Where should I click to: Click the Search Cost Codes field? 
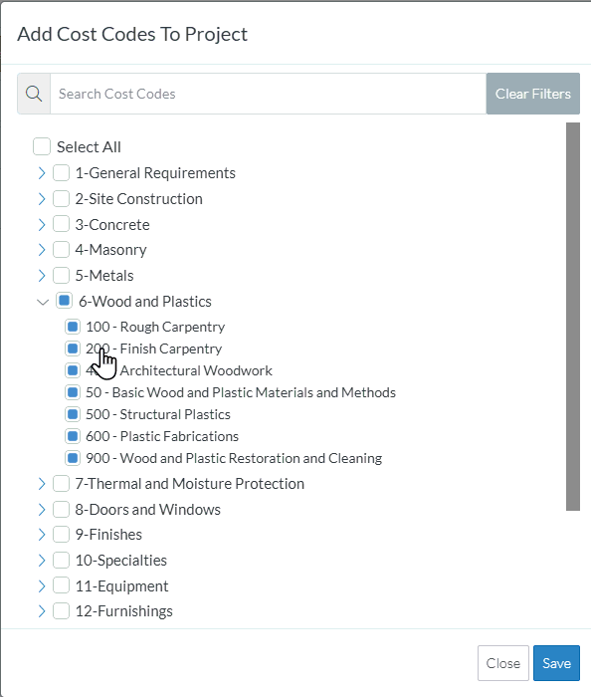point(269,94)
